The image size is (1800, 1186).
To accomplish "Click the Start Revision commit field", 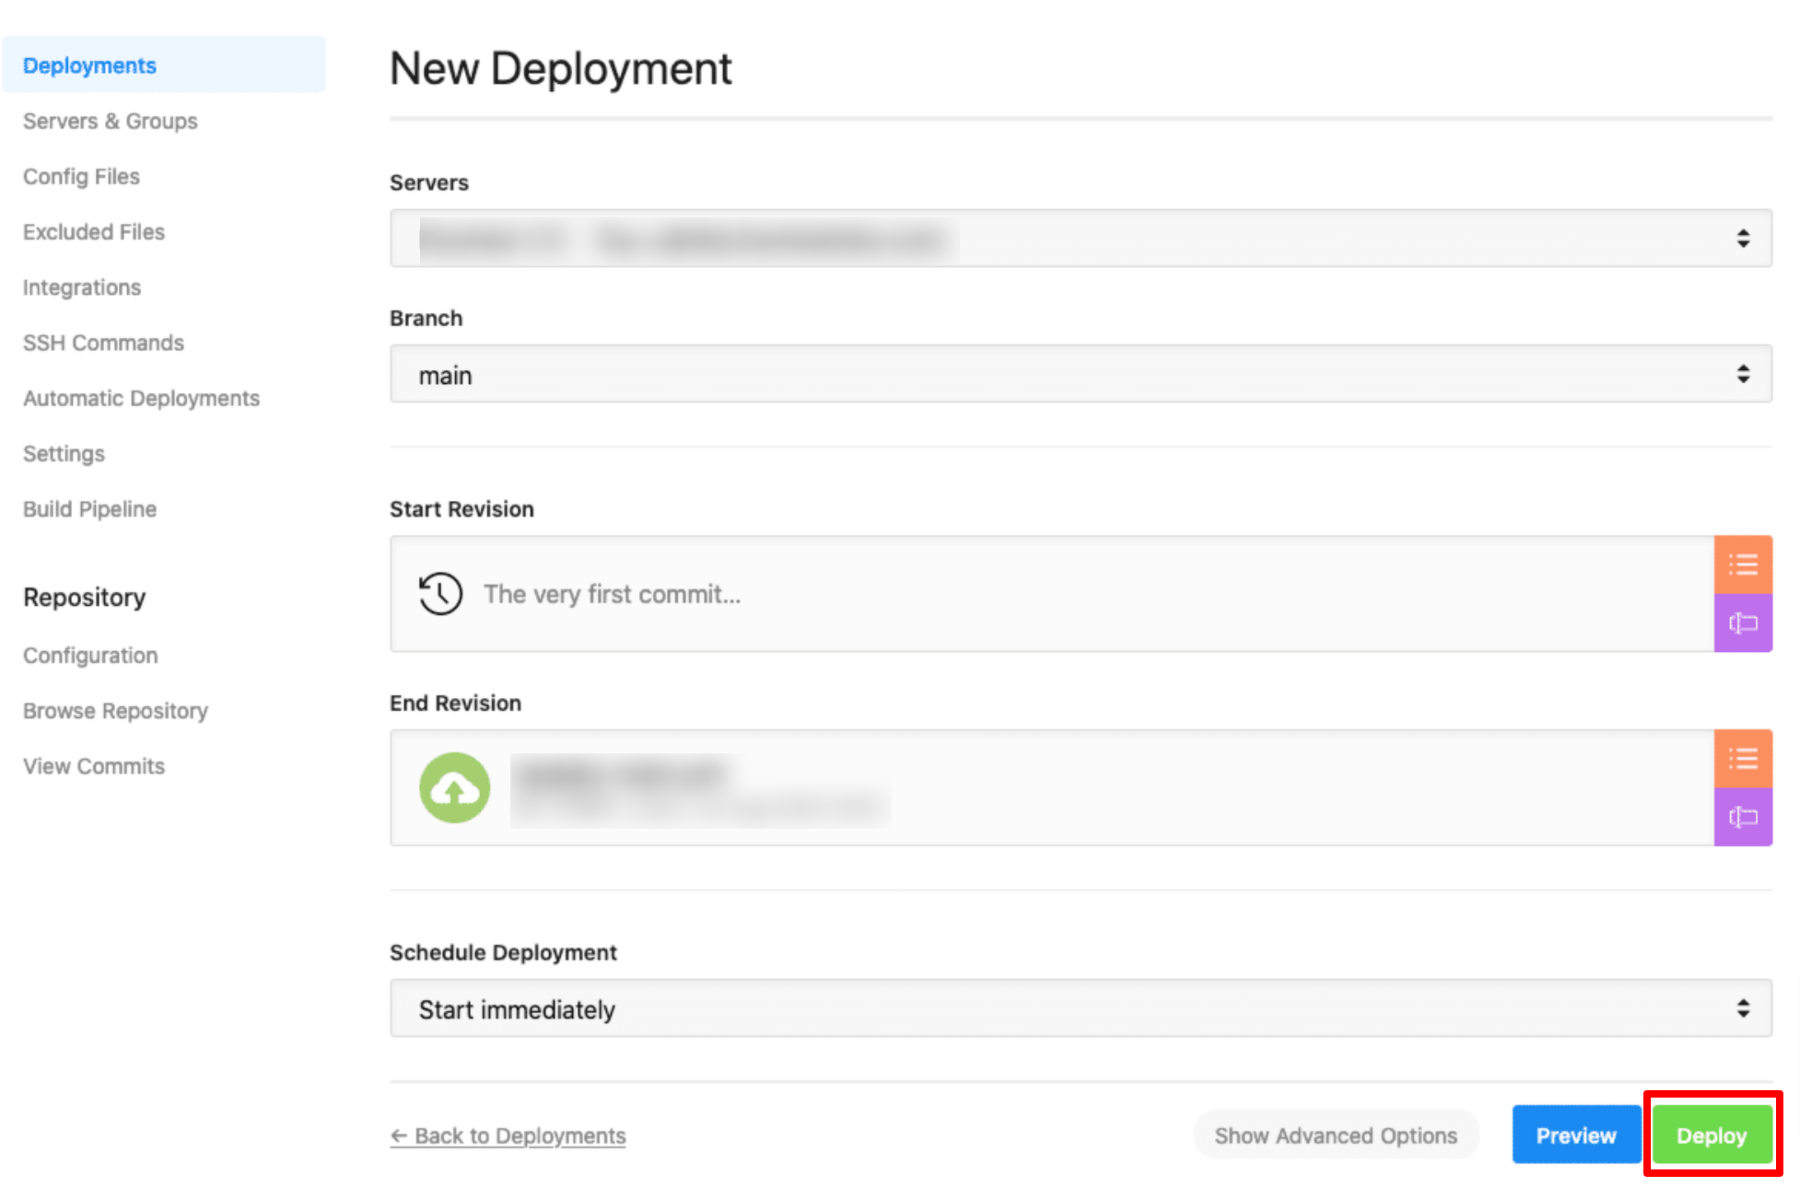I will [1013, 594].
